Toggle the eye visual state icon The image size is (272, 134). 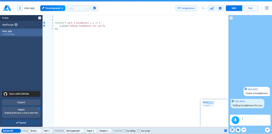point(238,130)
